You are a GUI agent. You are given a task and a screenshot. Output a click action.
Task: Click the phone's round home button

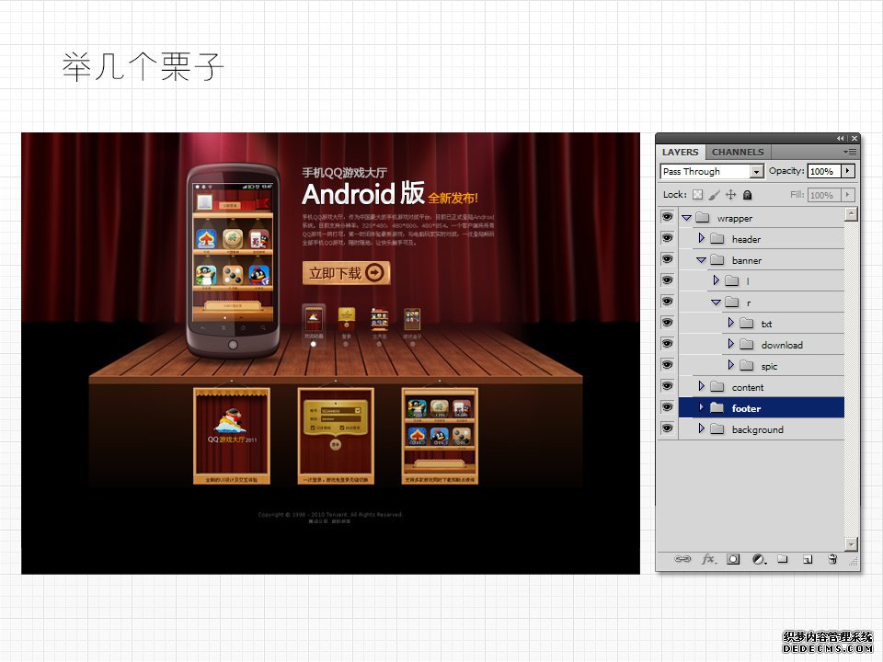(233, 345)
